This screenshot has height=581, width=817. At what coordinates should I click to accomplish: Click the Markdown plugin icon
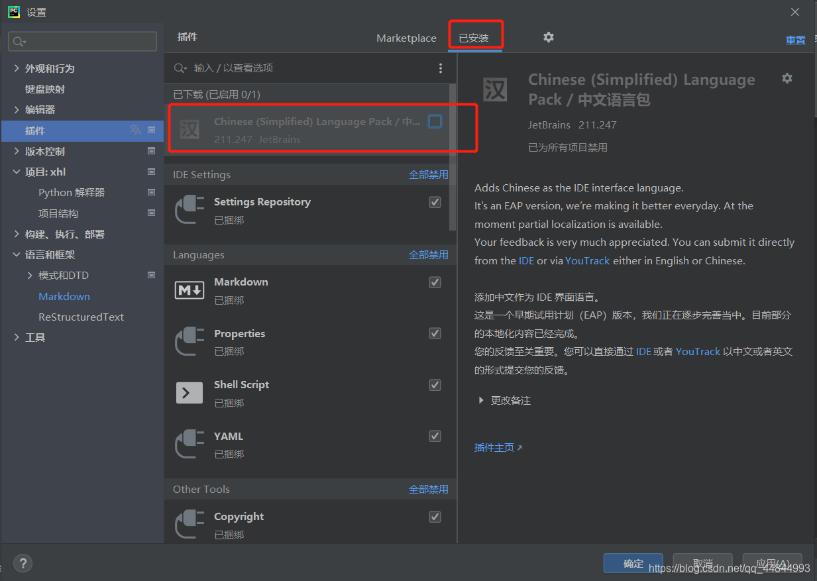[x=190, y=290]
